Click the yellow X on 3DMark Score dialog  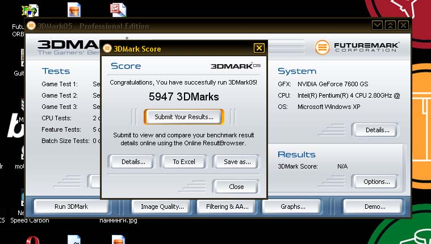tap(259, 48)
